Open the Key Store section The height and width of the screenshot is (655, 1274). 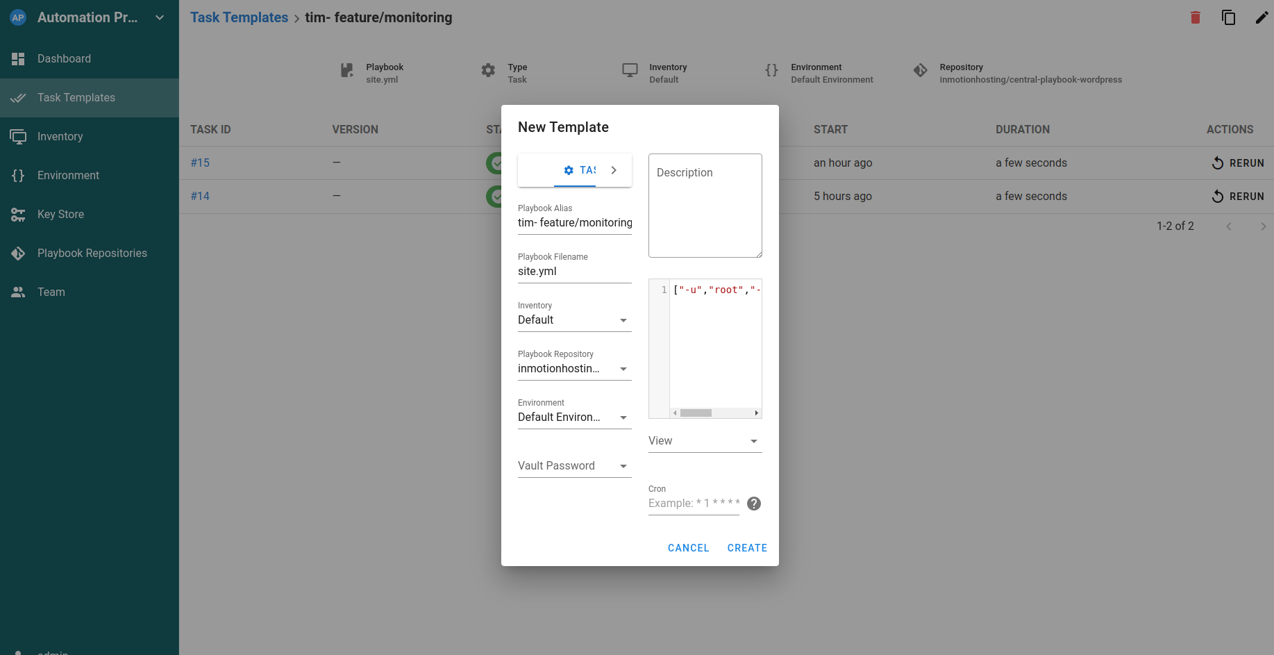[60, 214]
